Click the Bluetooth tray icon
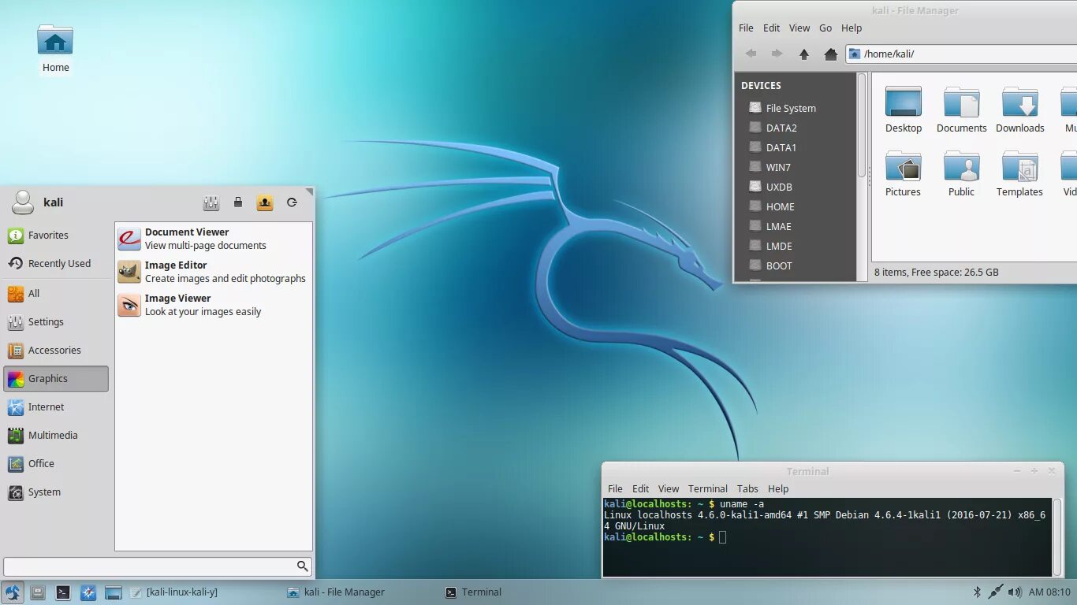 point(977,592)
